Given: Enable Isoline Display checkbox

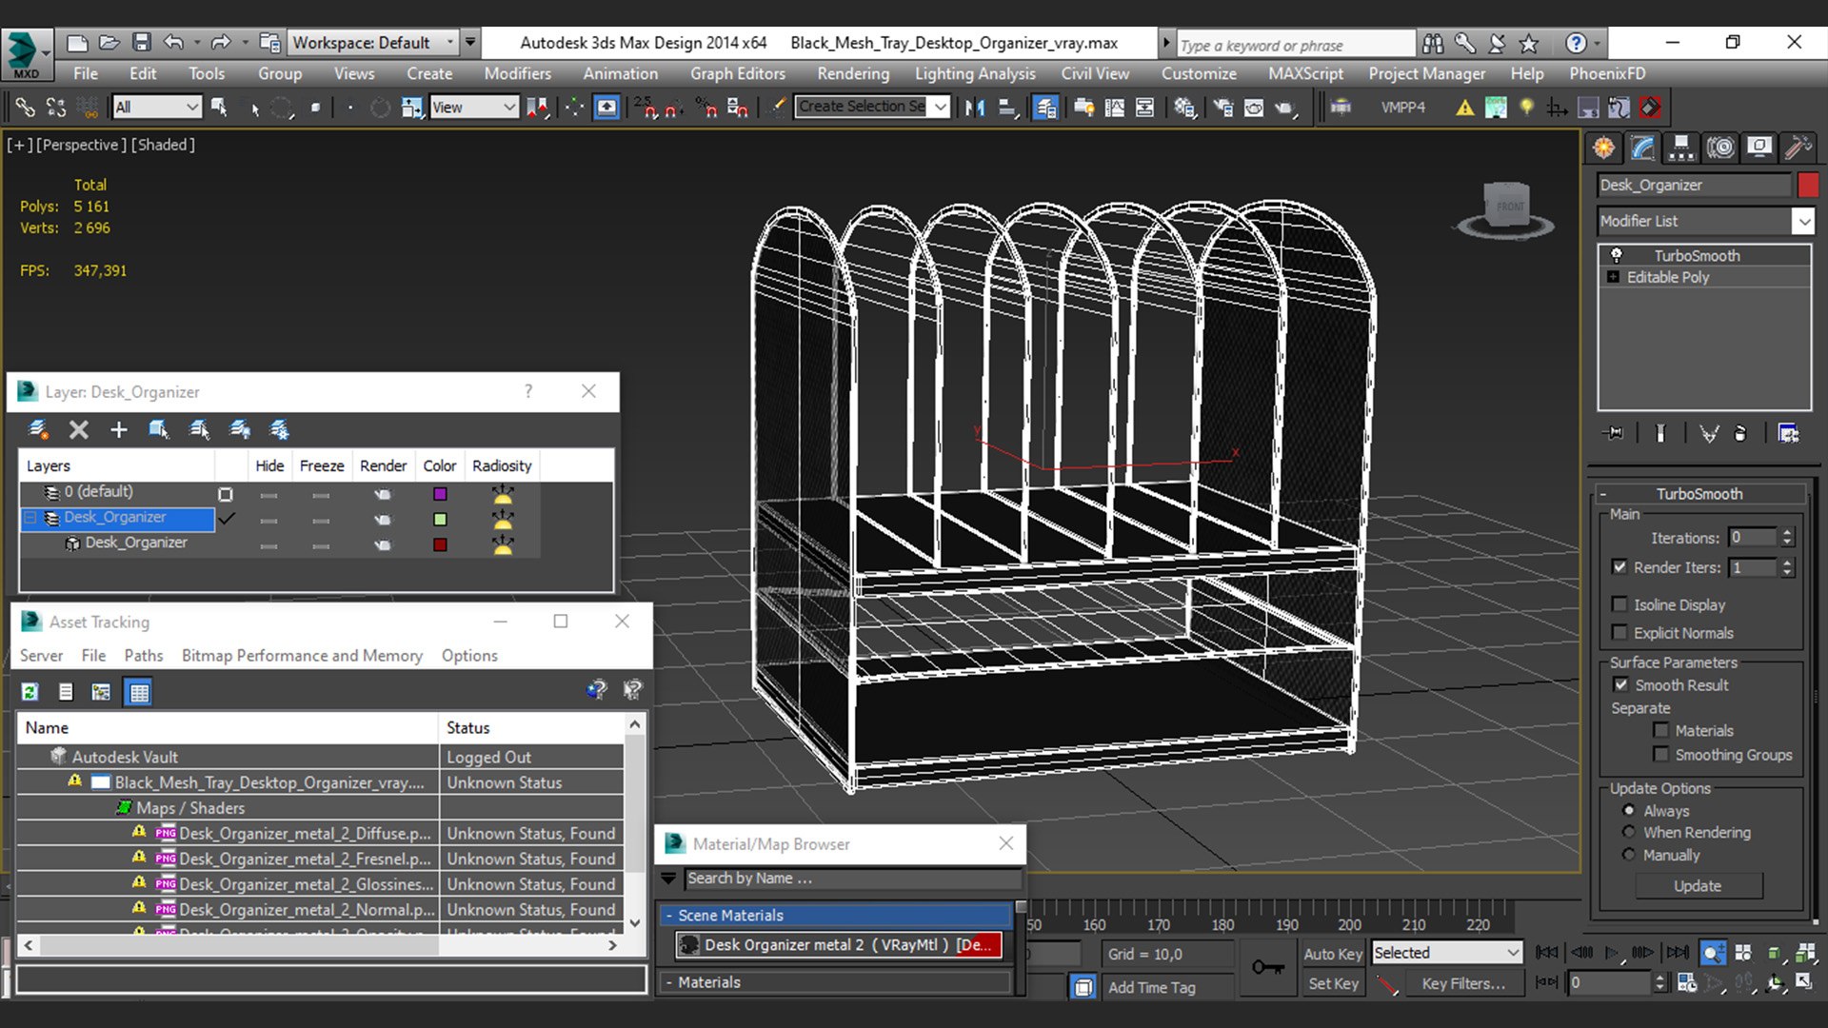Looking at the screenshot, I should tap(1619, 604).
